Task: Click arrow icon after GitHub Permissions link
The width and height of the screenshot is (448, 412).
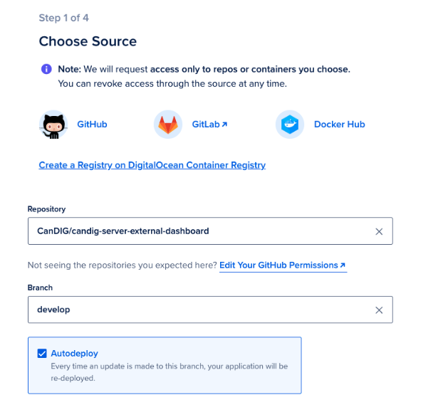Action: coord(343,265)
